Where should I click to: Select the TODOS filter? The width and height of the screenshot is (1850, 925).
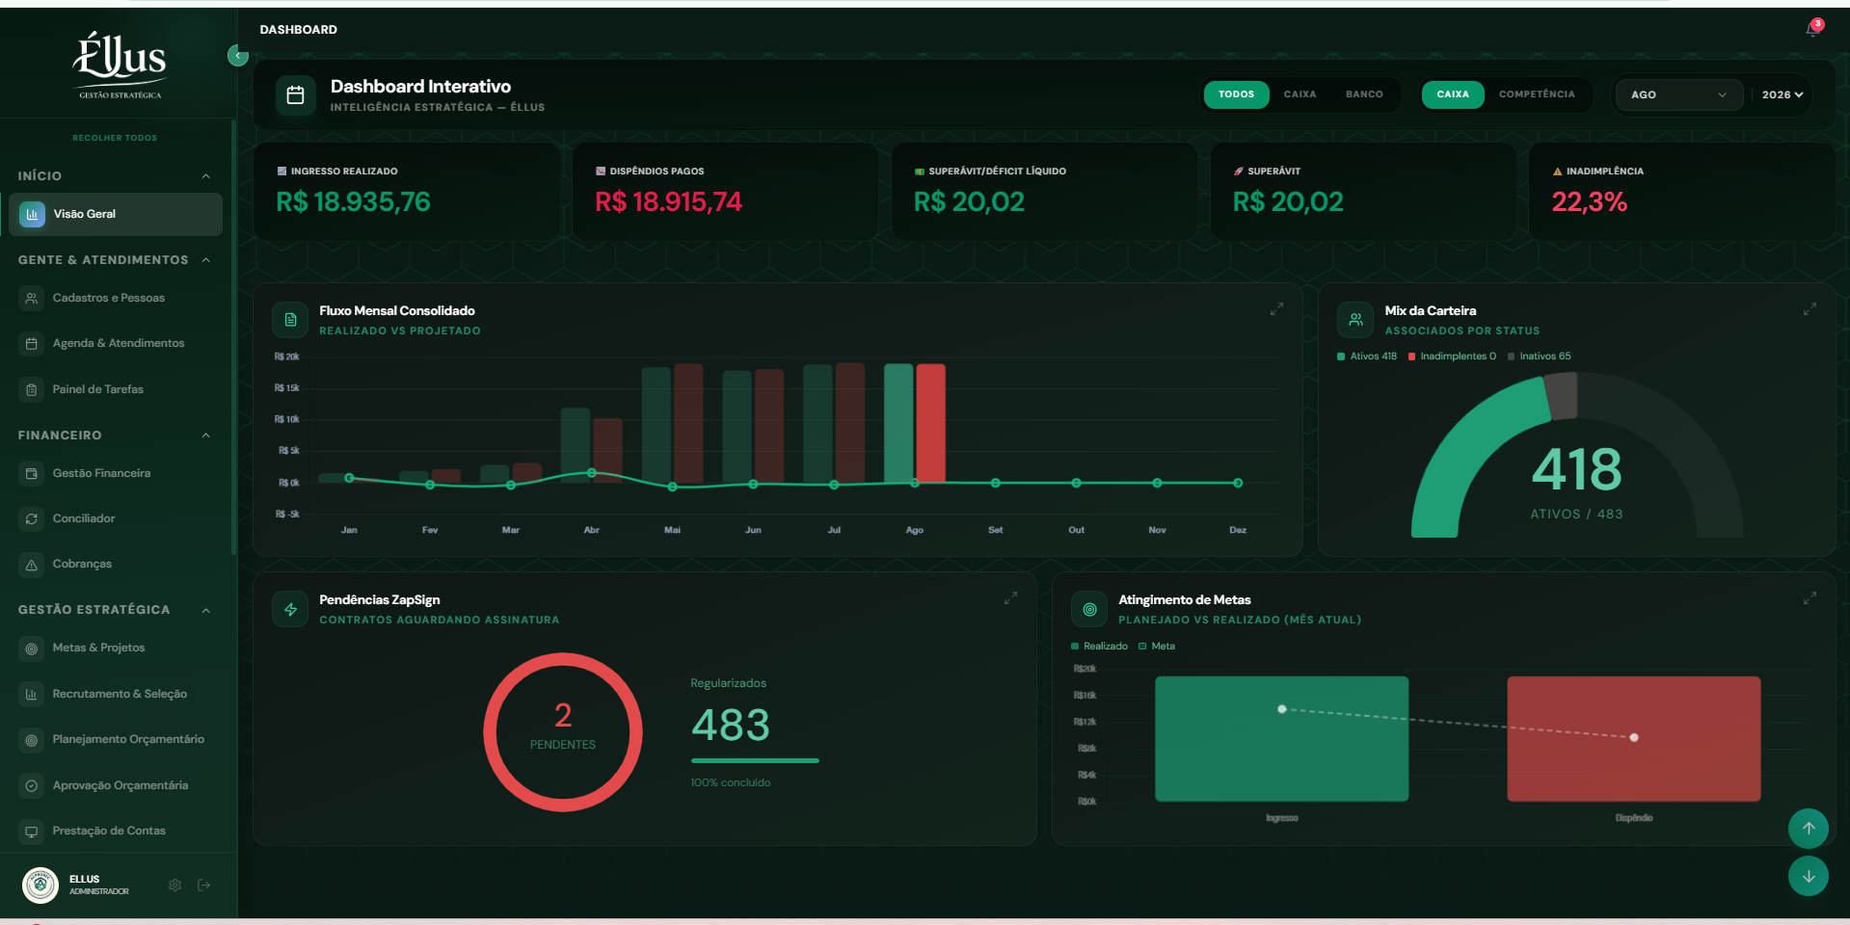(1236, 94)
